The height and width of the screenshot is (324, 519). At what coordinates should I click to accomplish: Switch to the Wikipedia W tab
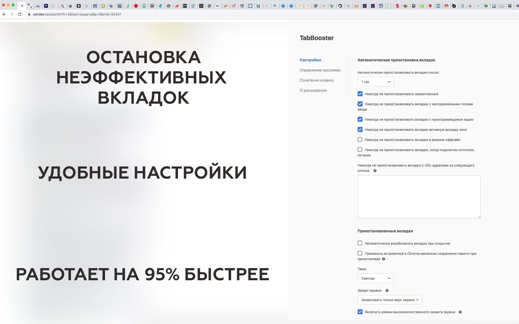coord(217,6)
